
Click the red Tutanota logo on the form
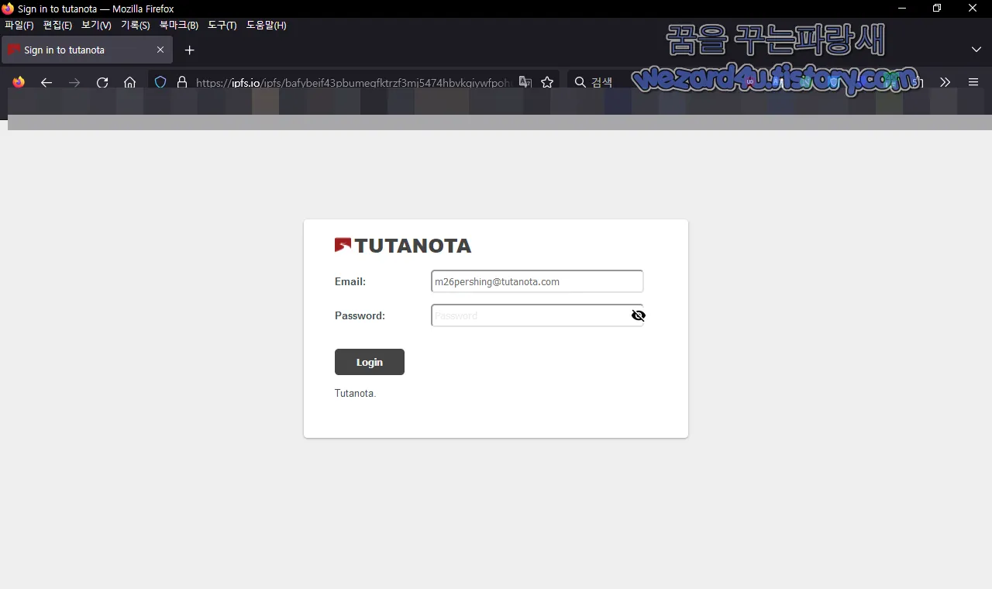pyautogui.click(x=343, y=244)
